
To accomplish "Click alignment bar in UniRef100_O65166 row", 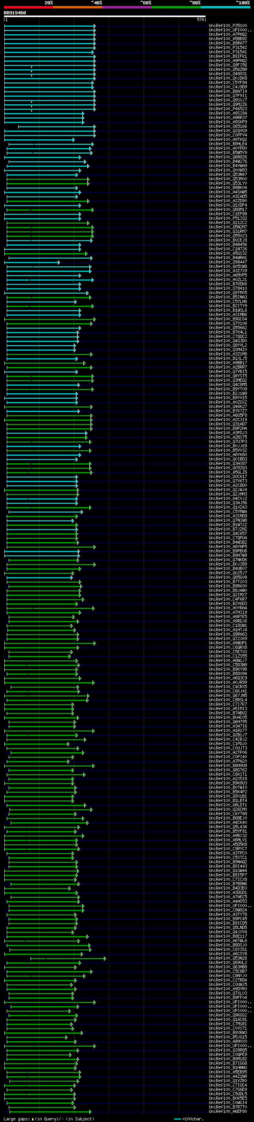I will pyautogui.click(x=57, y=126).
